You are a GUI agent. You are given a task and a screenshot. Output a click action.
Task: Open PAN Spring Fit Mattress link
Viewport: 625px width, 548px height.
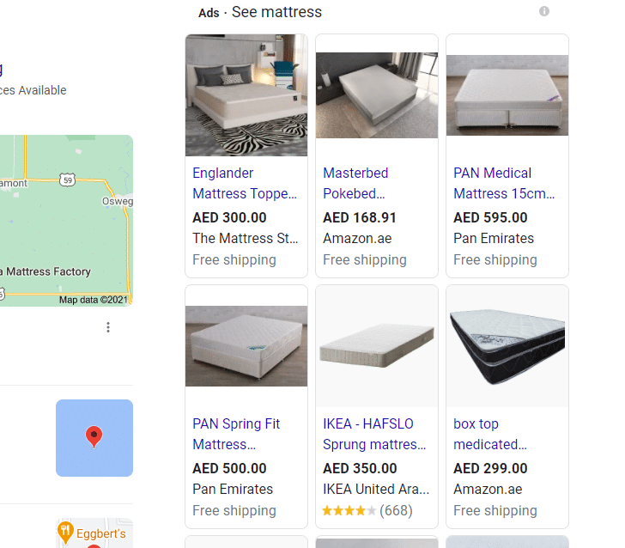(236, 434)
